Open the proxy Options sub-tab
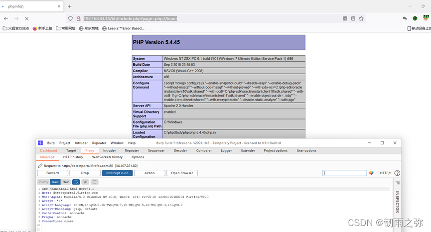 pos(138,157)
